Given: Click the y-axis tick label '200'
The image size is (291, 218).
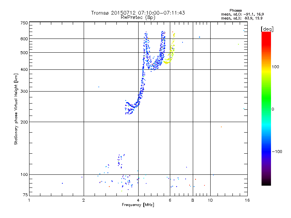Looking at the screenshot, I should pyautogui.click(x=24, y=122).
